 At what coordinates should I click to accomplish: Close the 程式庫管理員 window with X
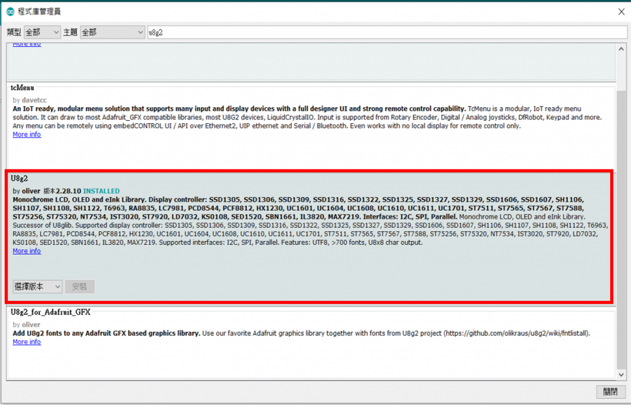[621, 12]
